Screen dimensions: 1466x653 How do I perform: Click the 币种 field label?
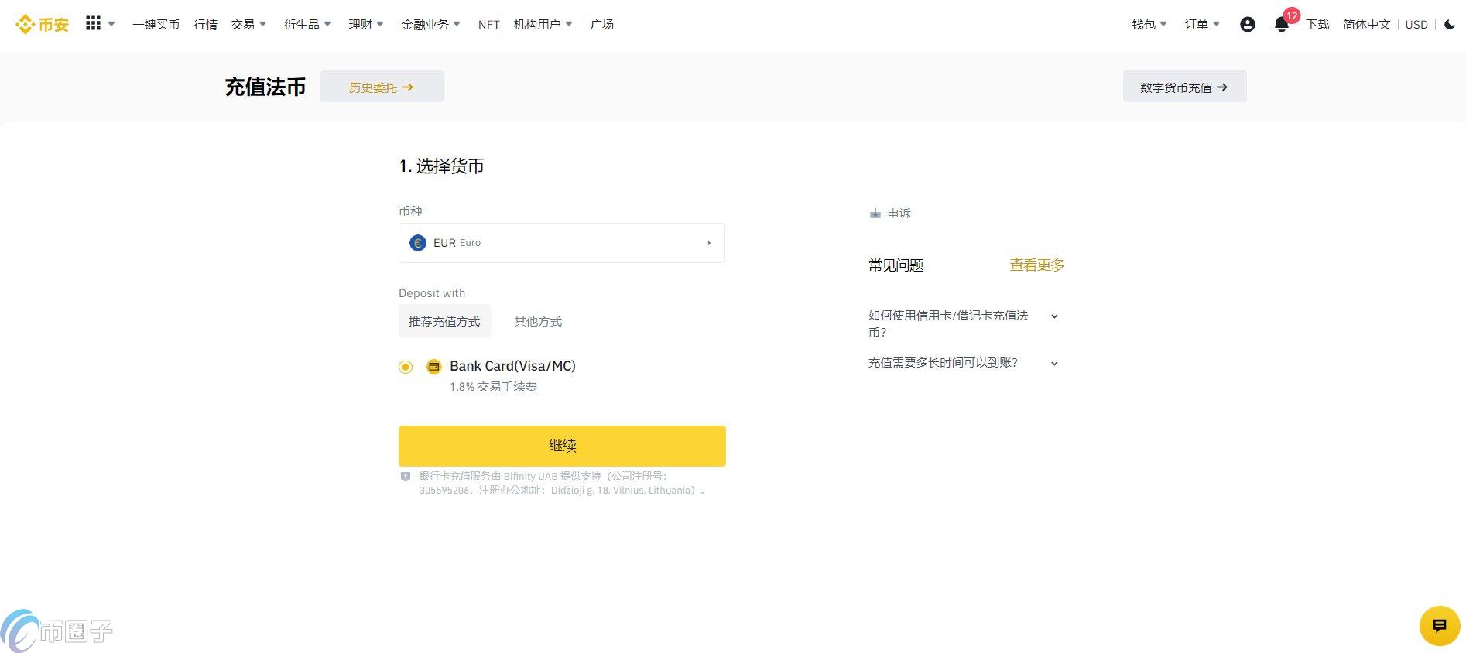[410, 211]
